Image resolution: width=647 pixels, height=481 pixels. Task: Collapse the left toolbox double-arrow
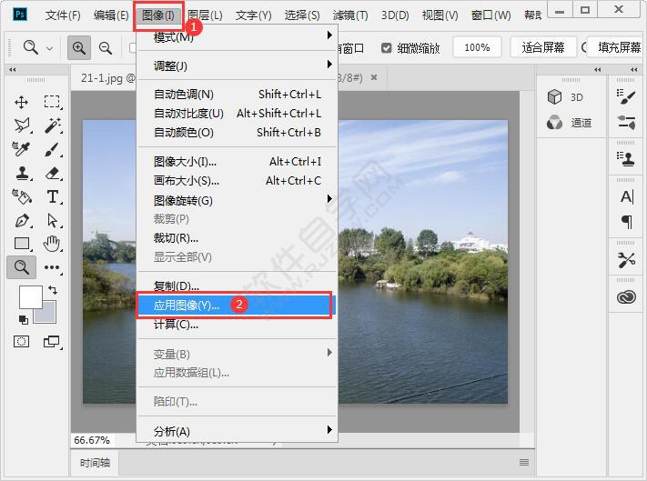pos(13,70)
